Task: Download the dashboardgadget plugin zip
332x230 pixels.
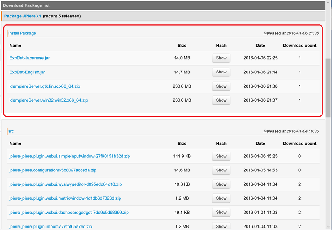Action: click(69, 213)
